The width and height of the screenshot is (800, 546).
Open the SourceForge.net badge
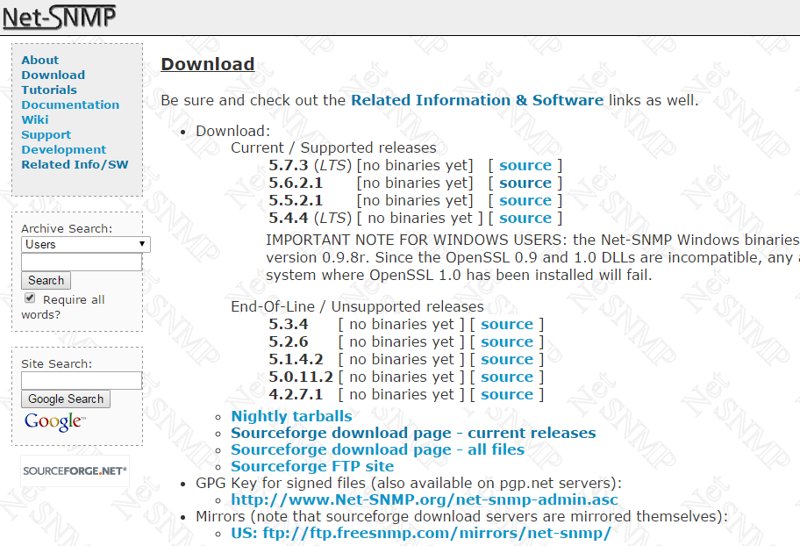coord(75,471)
